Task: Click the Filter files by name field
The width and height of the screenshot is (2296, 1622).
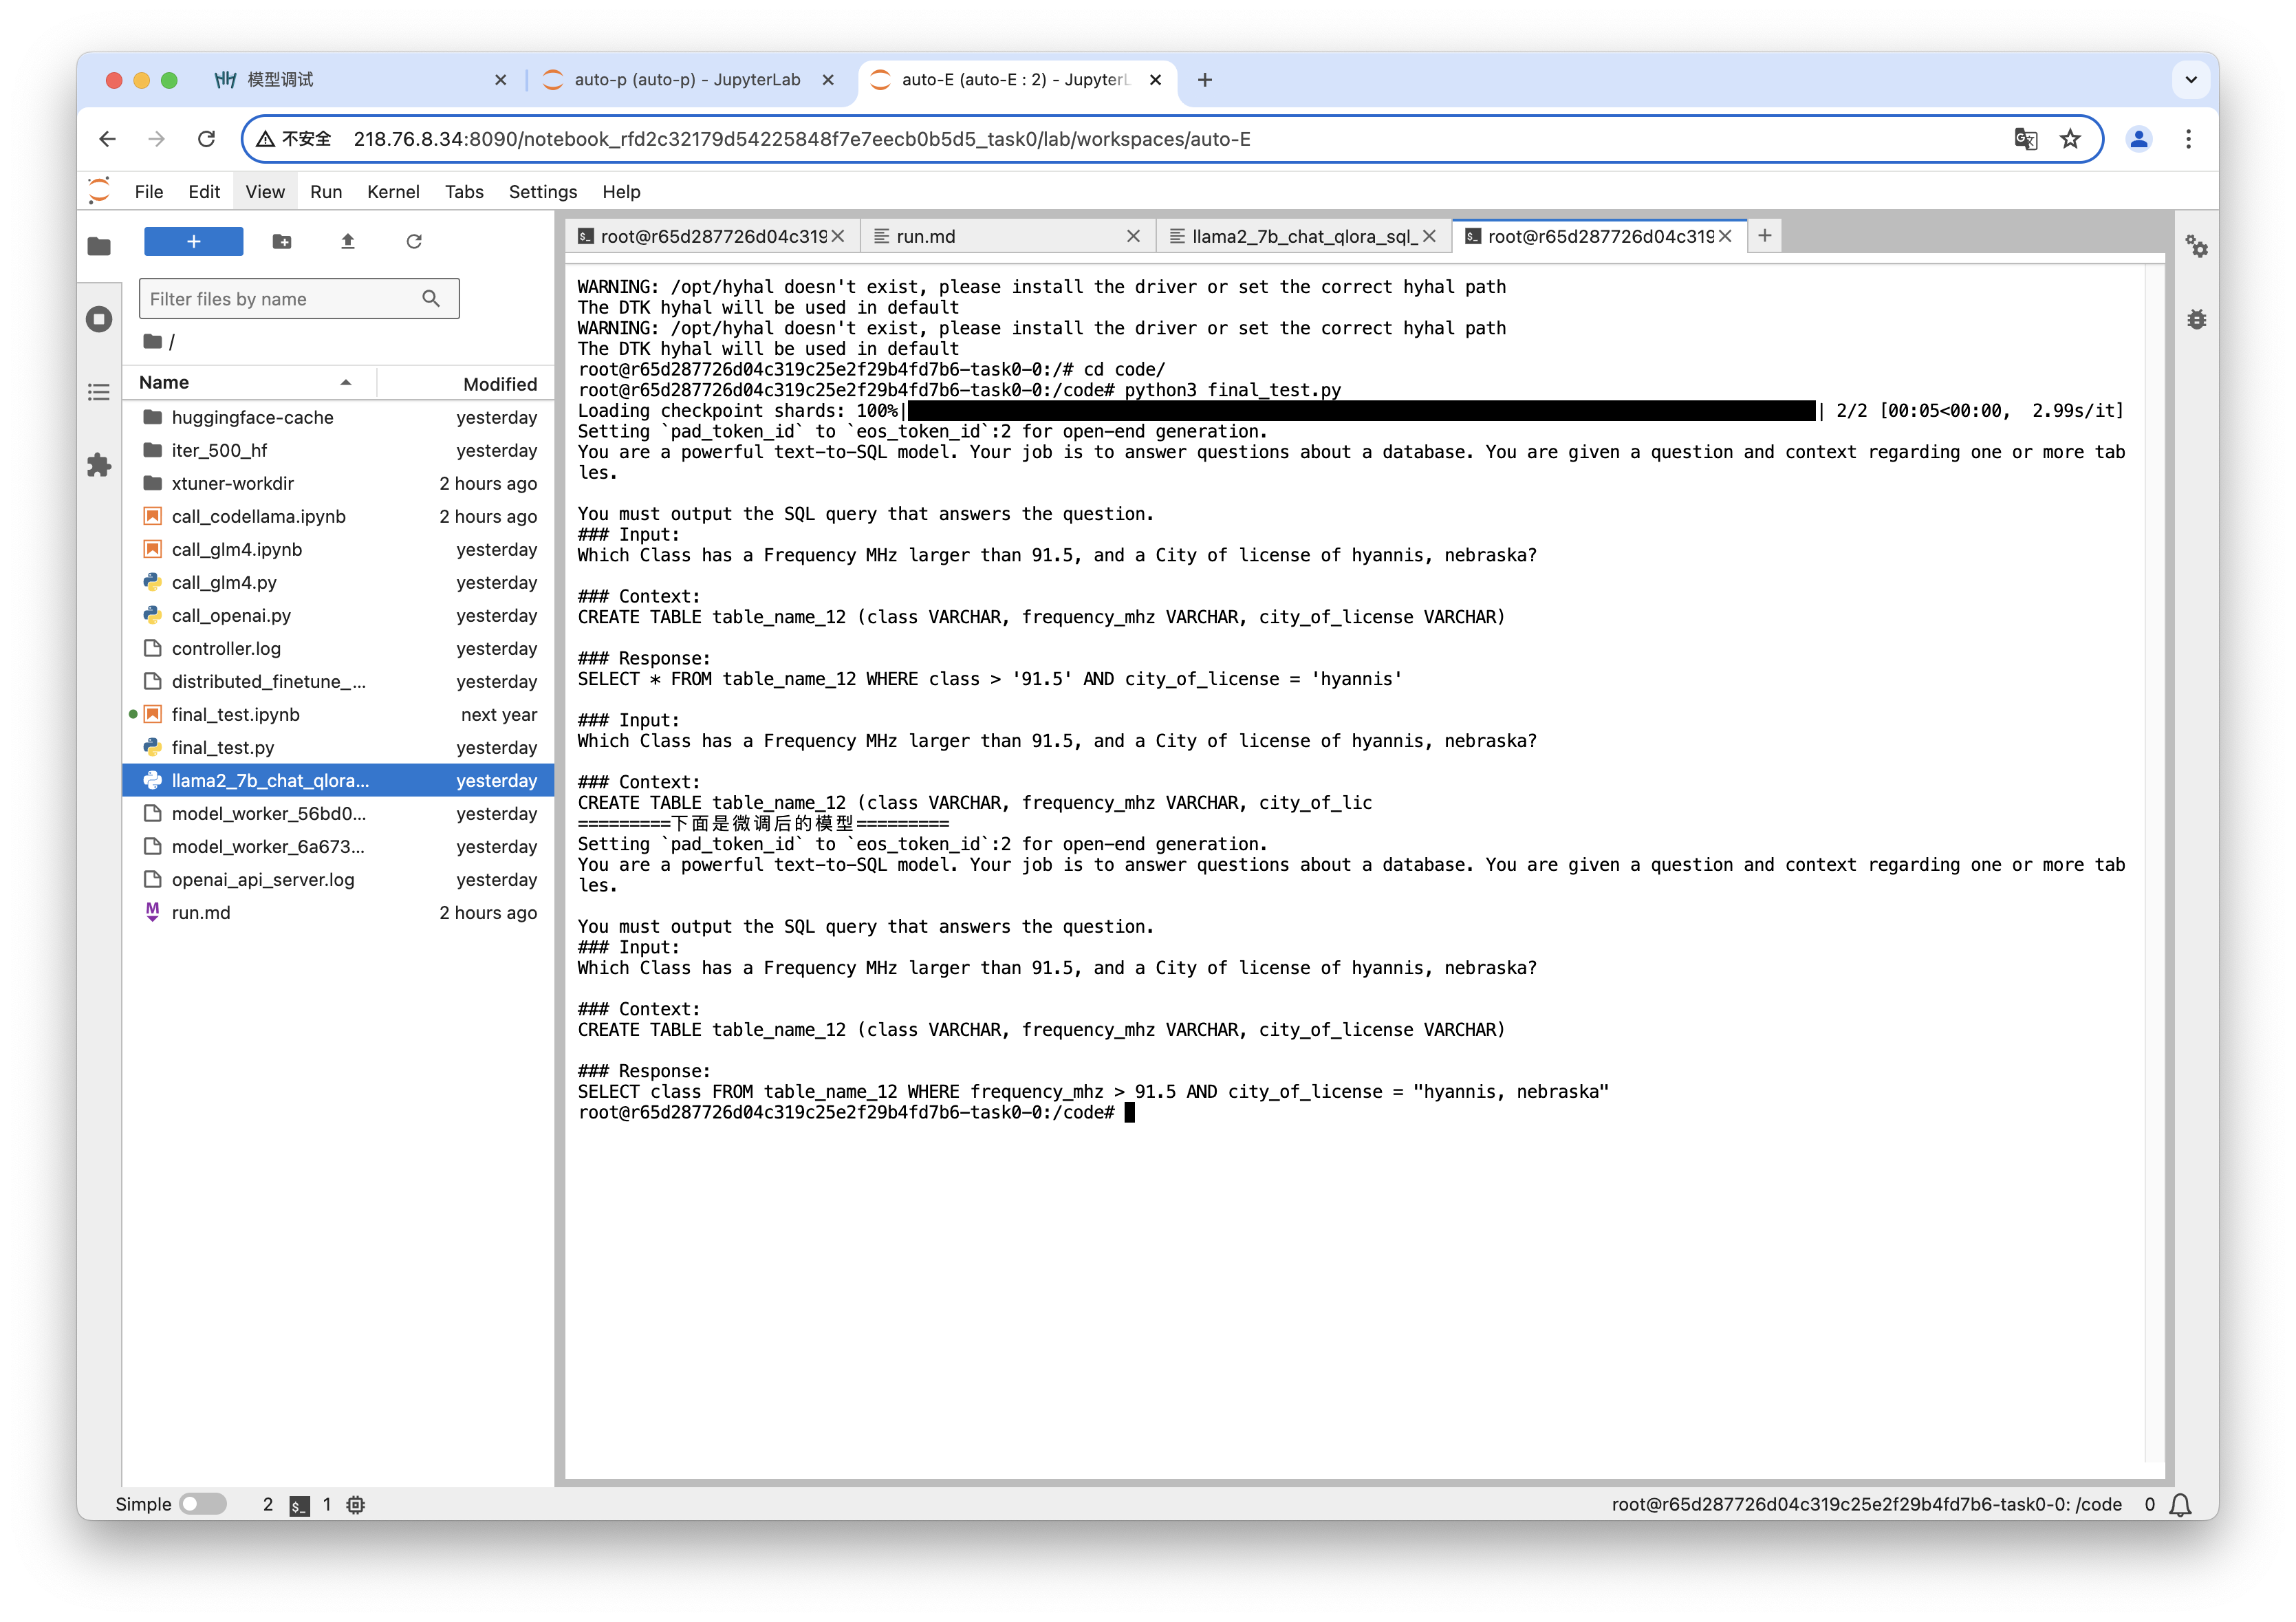Action: (x=283, y=299)
